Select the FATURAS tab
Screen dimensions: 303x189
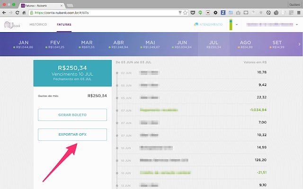tap(64, 24)
